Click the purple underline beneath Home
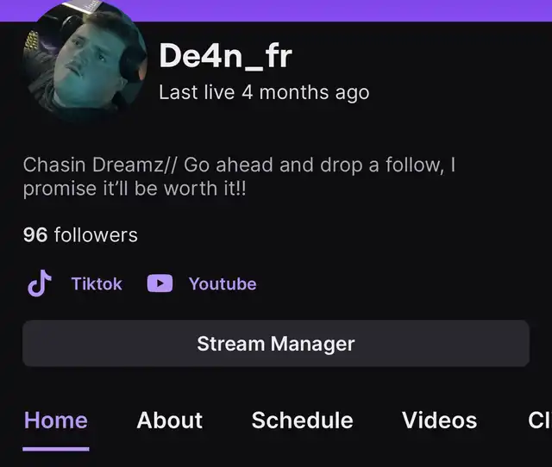552x467 pixels. [56, 449]
